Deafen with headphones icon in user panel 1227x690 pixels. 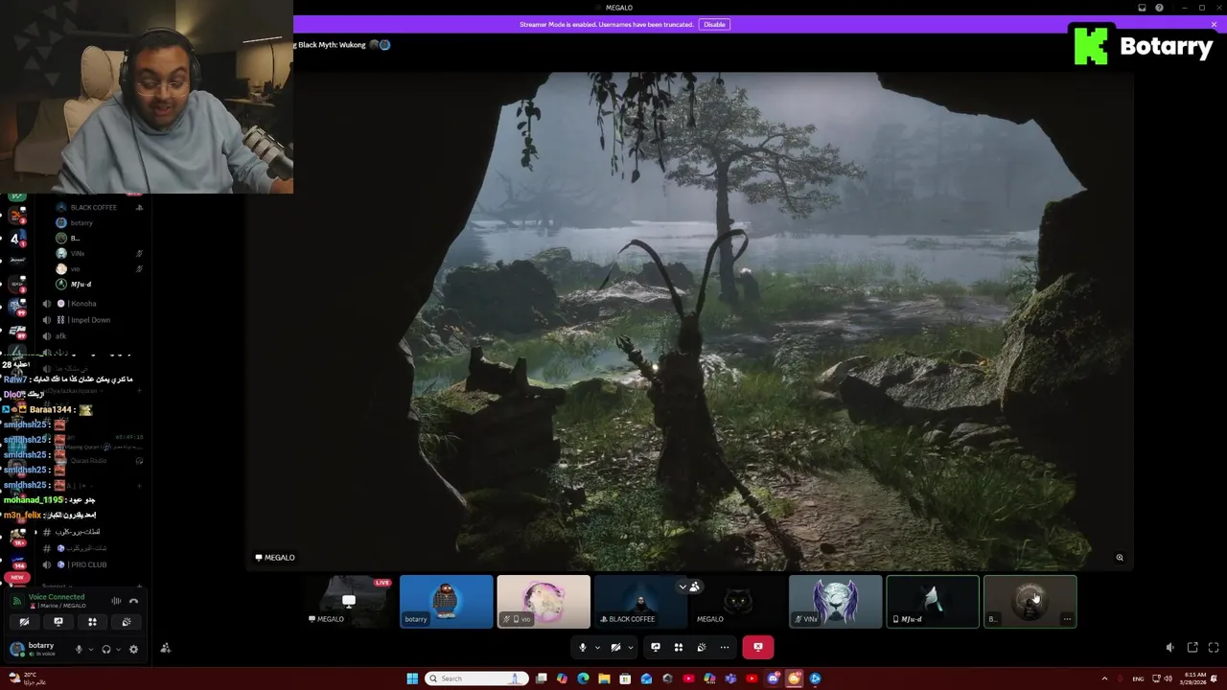coord(105,649)
